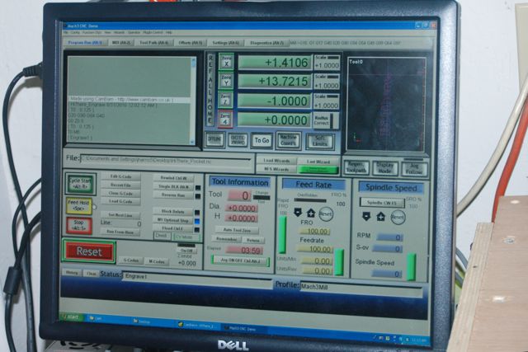The image size is (528, 352).
Task: Zero the 4th axis
Action: click(225, 119)
